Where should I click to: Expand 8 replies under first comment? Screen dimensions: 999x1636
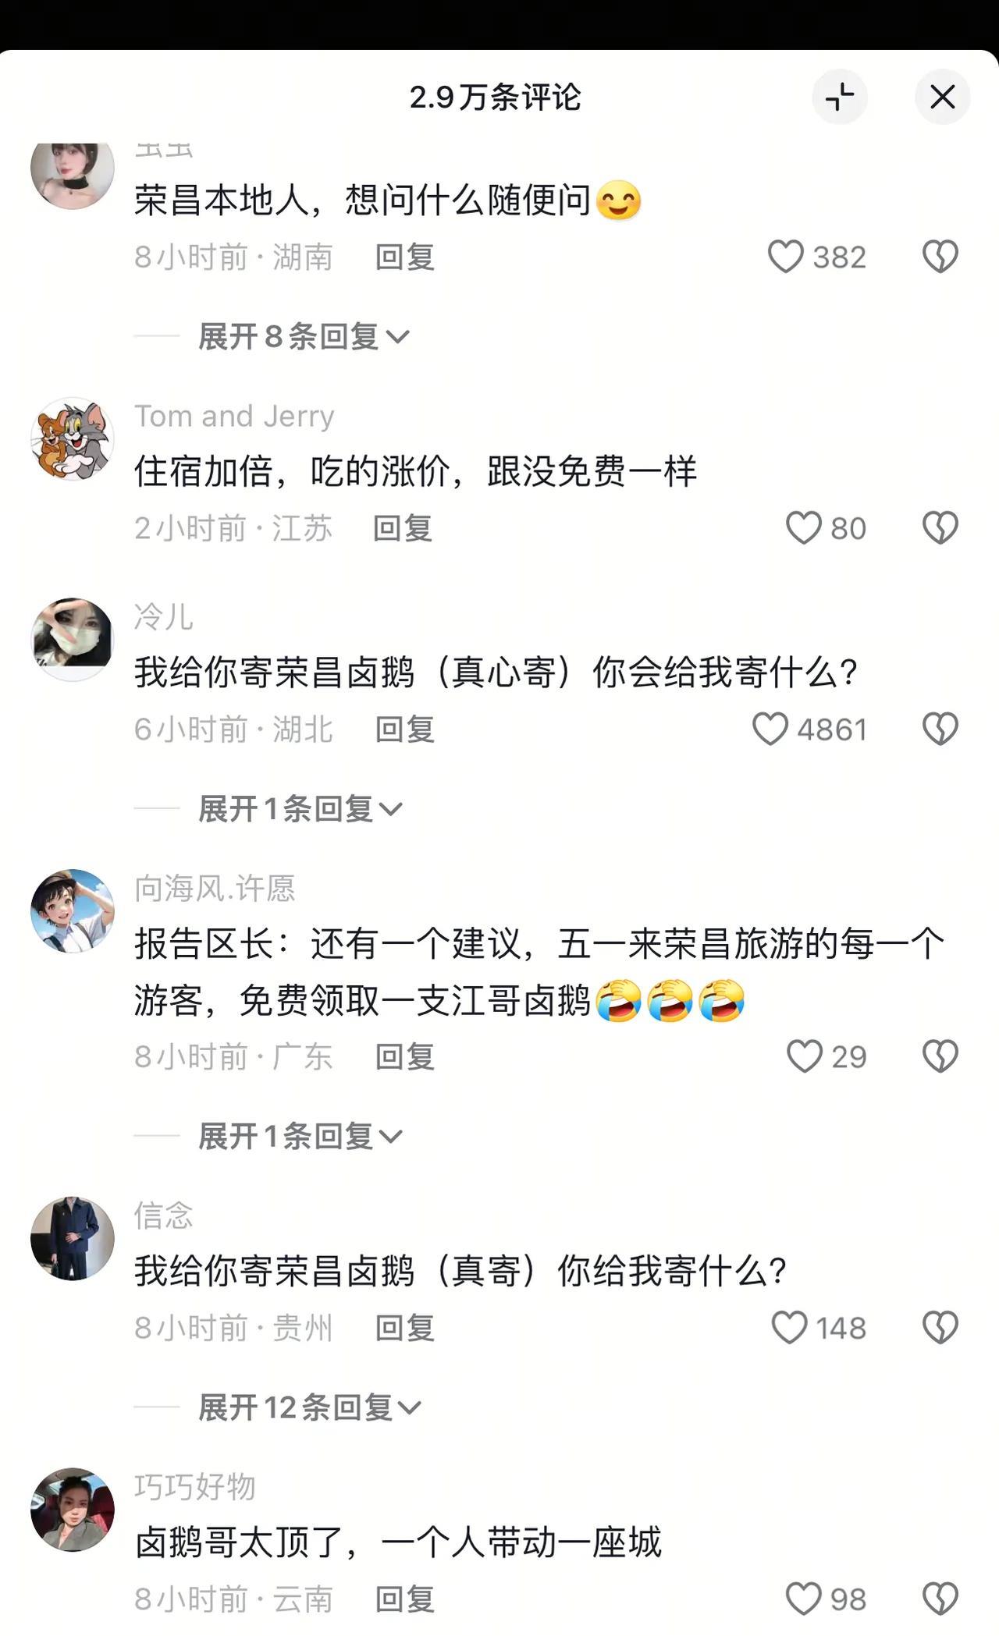point(304,337)
